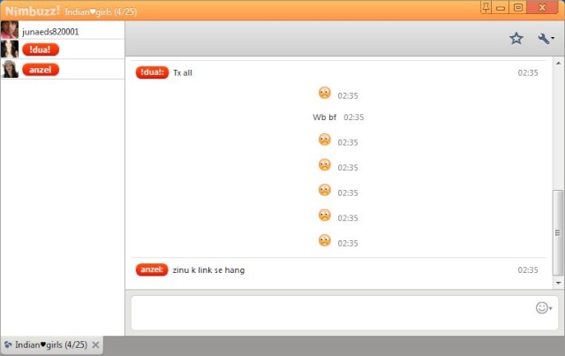Minimize the Nimbuzz chat window

coord(501,7)
